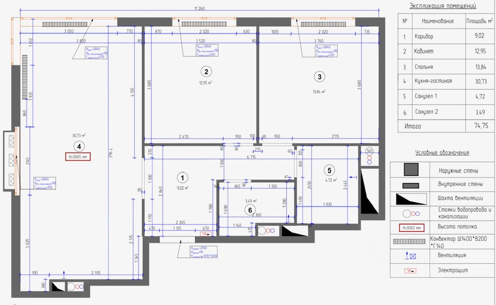
Task: Click the entrance door annotation box below the corridor
Action: 204,252
